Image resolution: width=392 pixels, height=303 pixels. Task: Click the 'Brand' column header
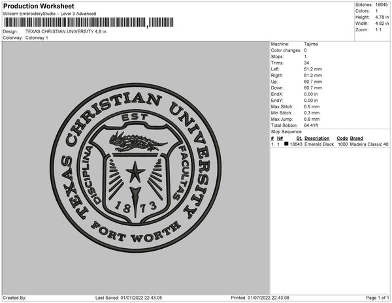pyautogui.click(x=356, y=138)
